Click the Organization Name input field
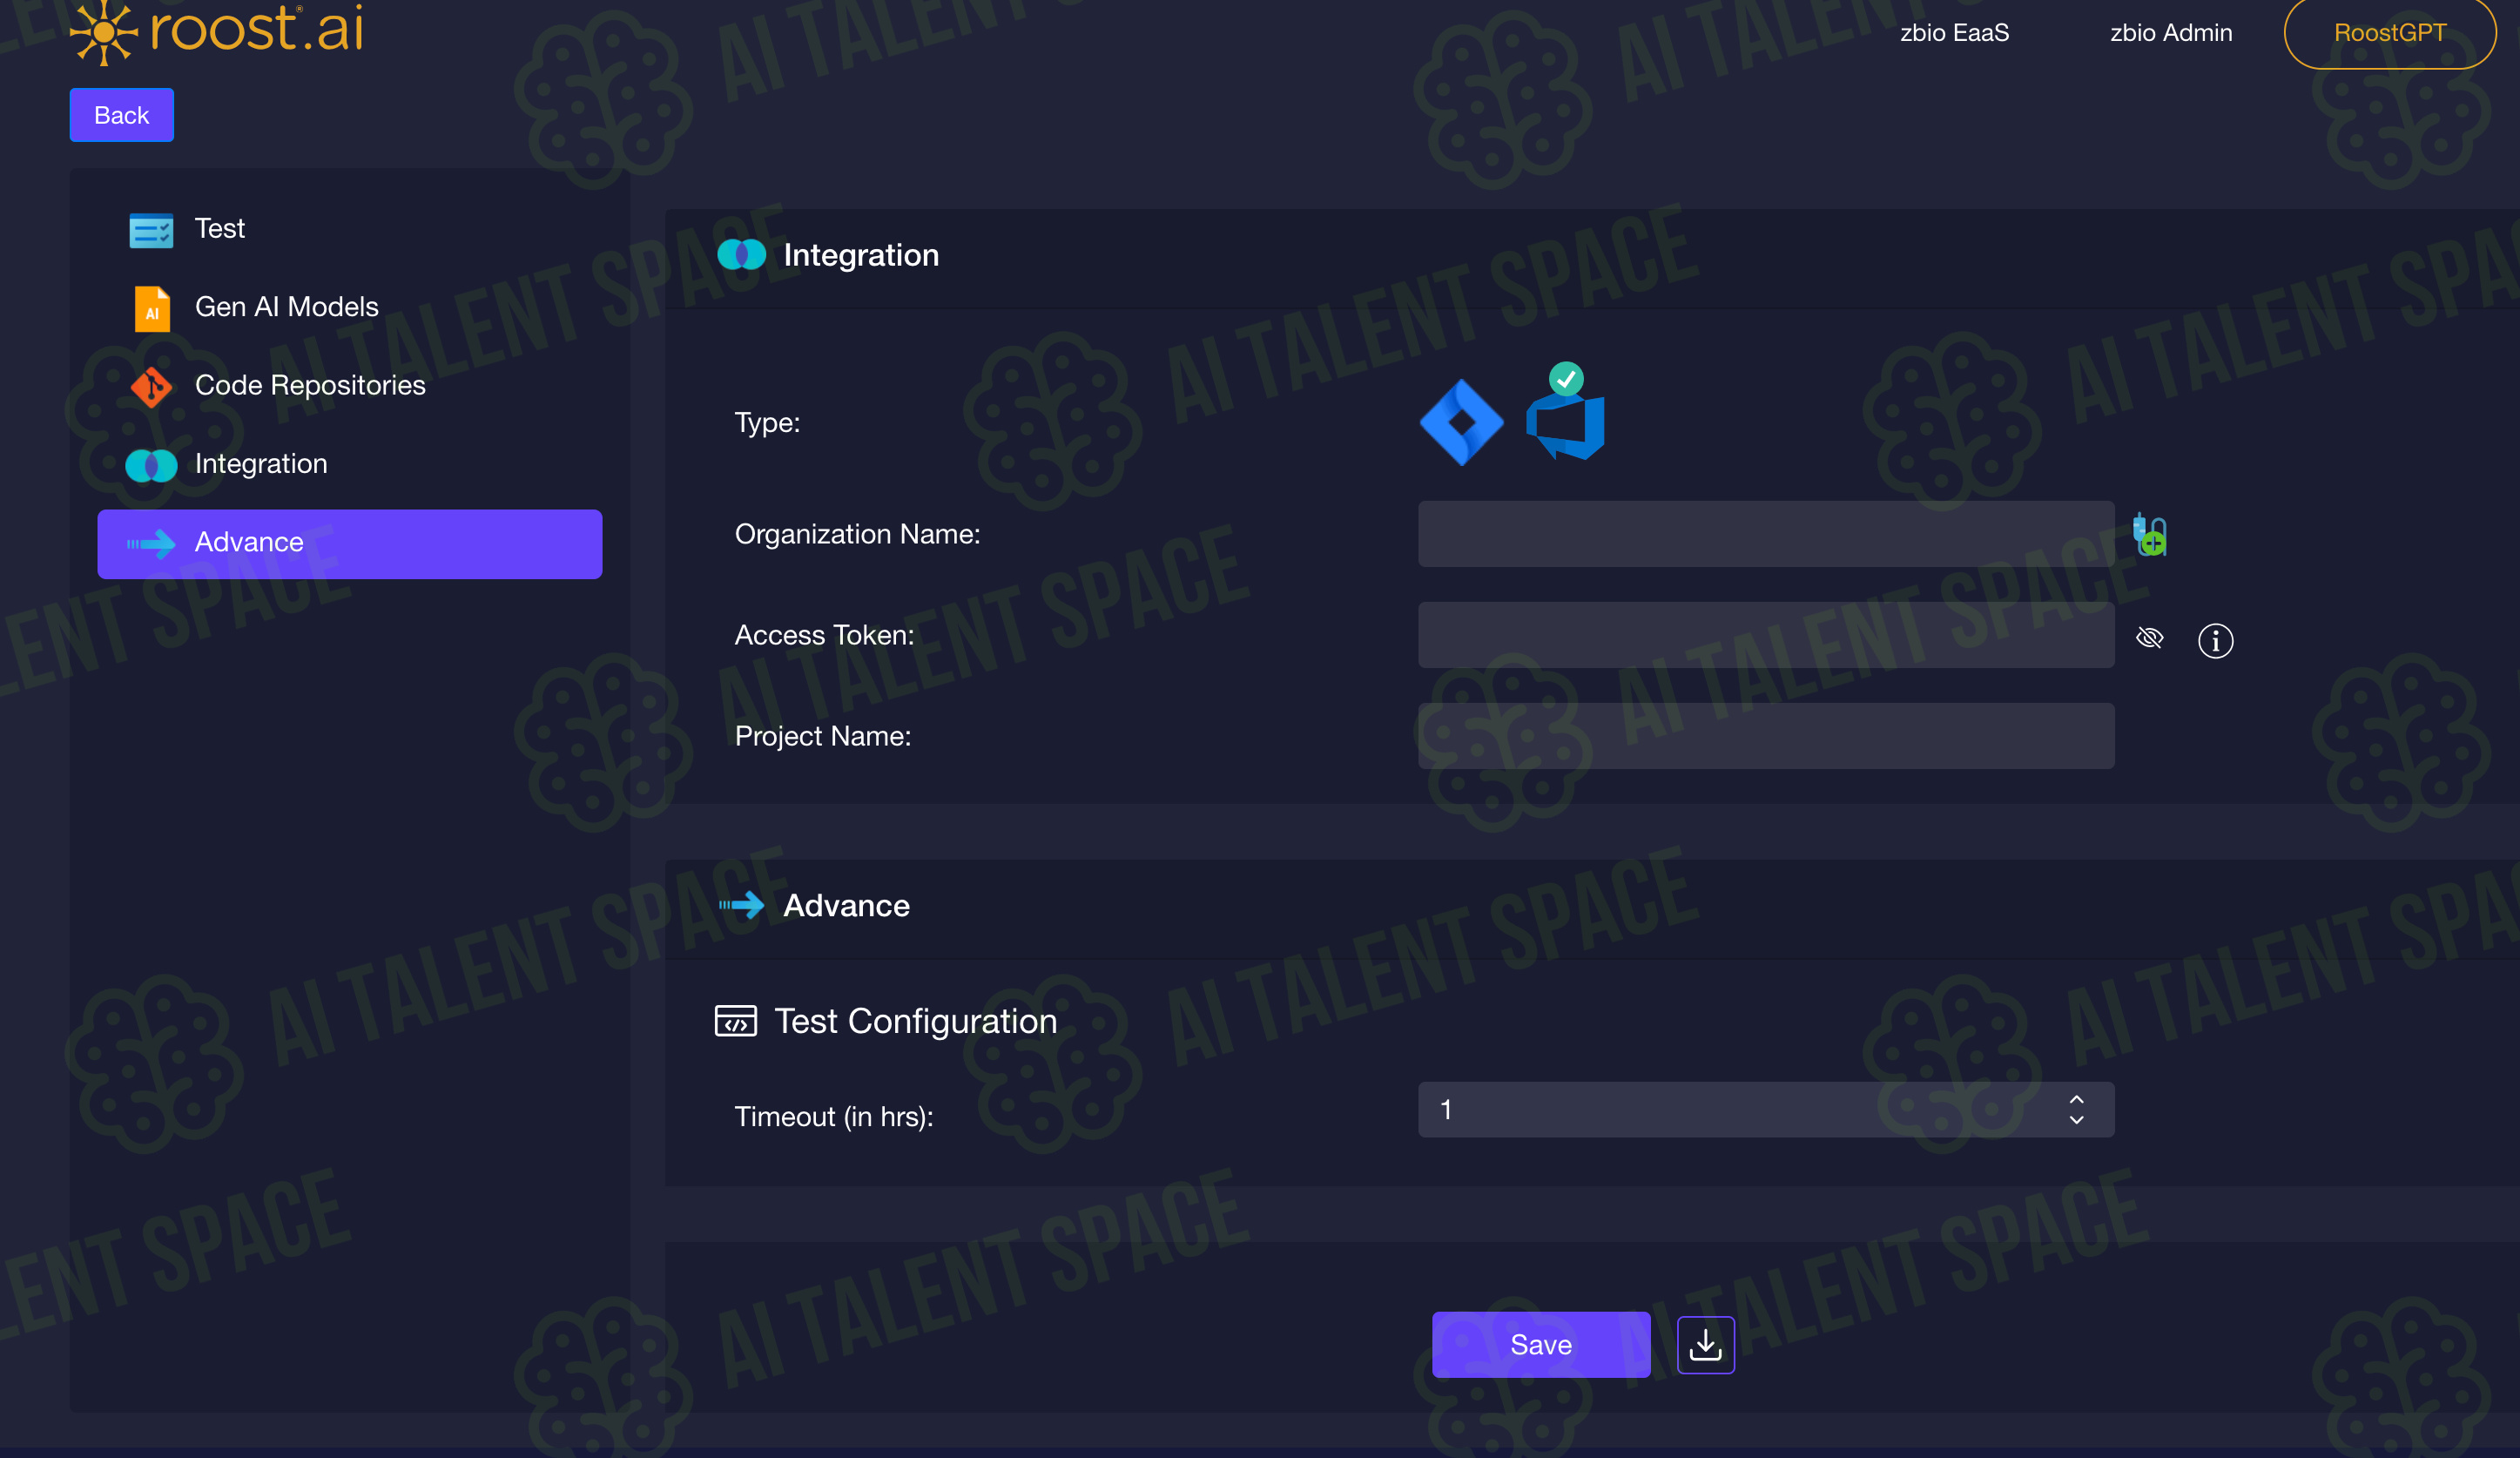 pyautogui.click(x=1765, y=534)
